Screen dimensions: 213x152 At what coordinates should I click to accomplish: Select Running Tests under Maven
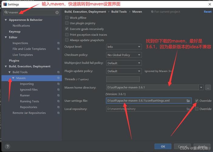[29, 101]
